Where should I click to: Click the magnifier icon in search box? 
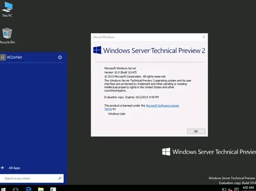coord(60,178)
